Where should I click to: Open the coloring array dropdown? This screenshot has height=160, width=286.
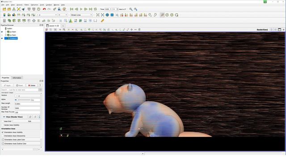click(x=46, y=15)
